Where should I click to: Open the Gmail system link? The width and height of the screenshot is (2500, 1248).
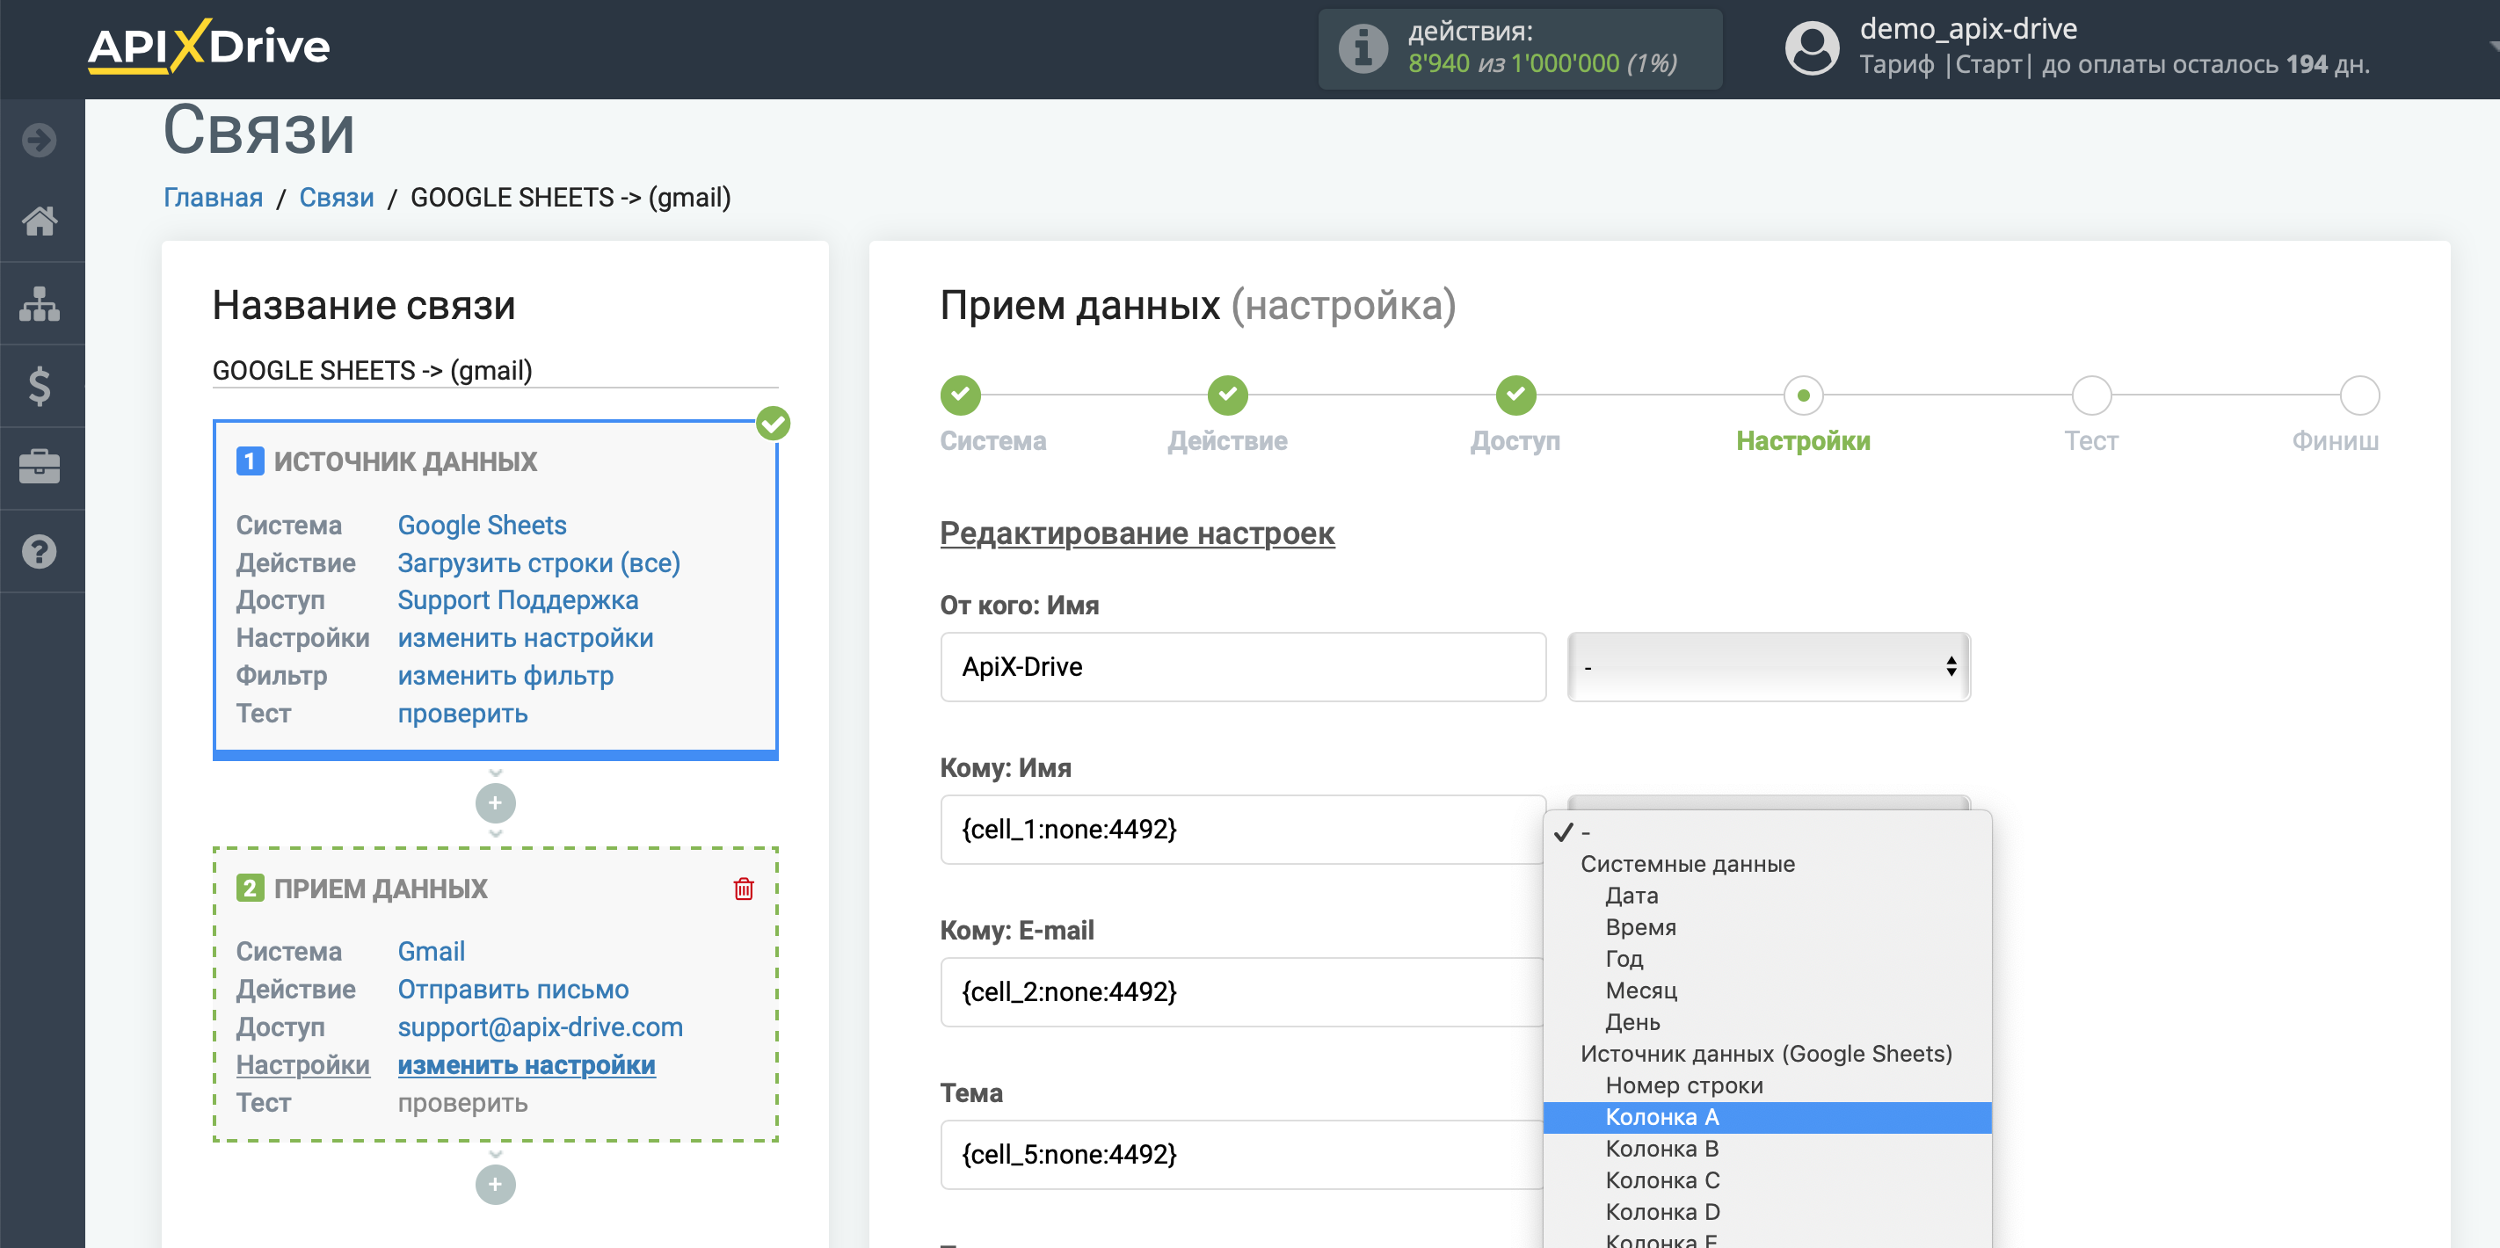tap(431, 951)
